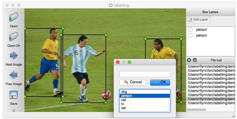Toggle the first person label checkbox

190,30
